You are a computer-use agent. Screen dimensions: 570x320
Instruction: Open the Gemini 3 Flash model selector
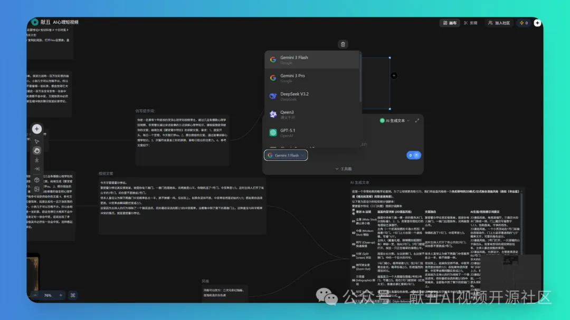pyautogui.click(x=286, y=155)
